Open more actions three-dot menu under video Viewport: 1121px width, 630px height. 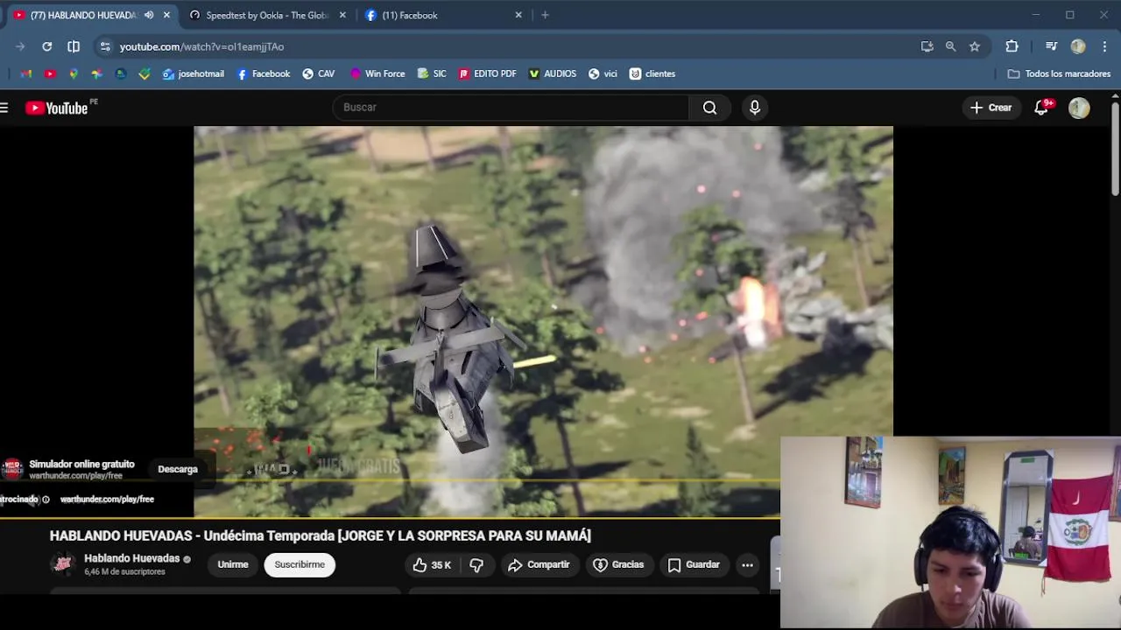tap(747, 565)
